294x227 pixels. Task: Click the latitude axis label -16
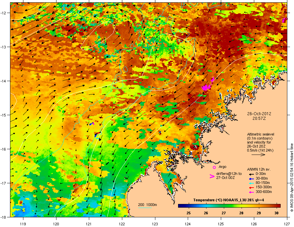pyautogui.click(x=4, y=149)
